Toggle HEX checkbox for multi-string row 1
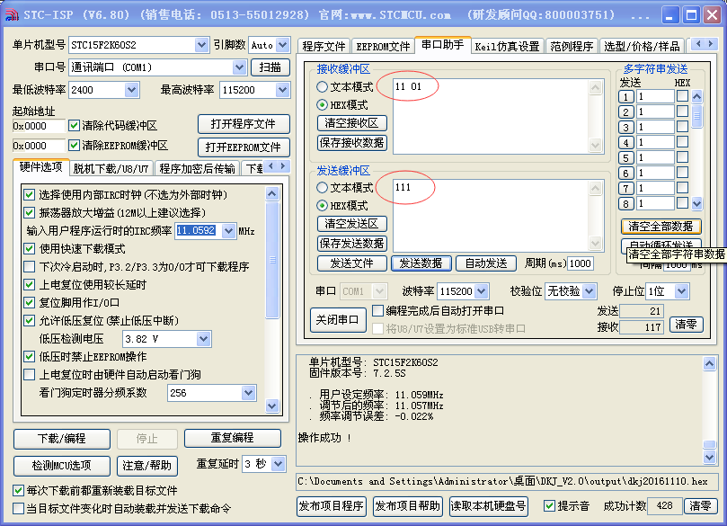Screen dimensions: 727x526 pos(682,96)
